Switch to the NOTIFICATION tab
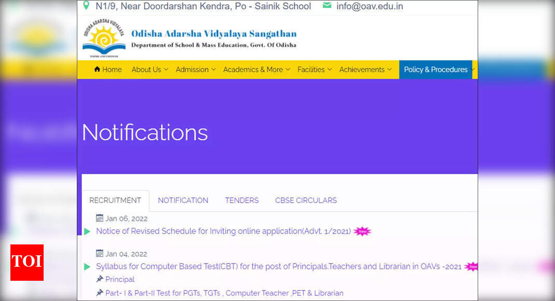The image size is (555, 301). pyautogui.click(x=183, y=200)
